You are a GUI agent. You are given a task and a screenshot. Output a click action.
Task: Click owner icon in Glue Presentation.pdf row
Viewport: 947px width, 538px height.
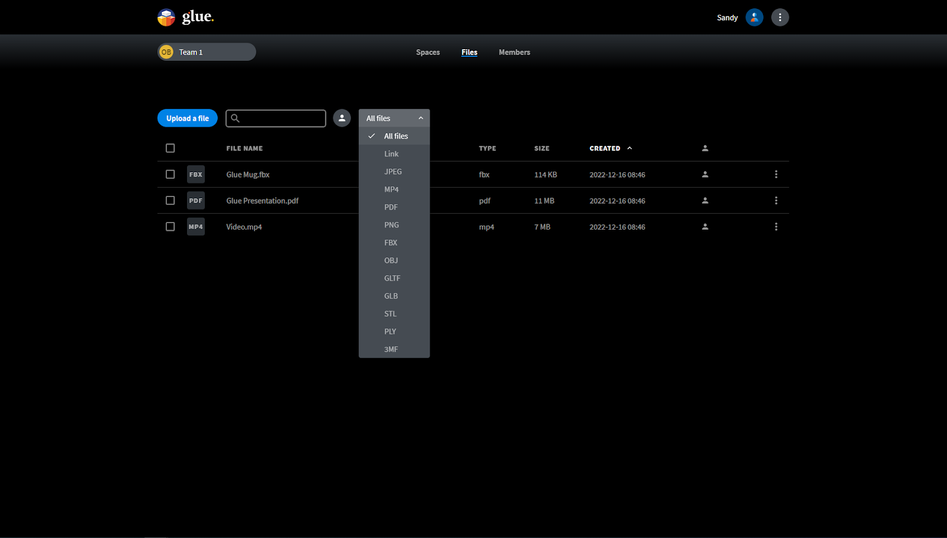[x=705, y=201]
